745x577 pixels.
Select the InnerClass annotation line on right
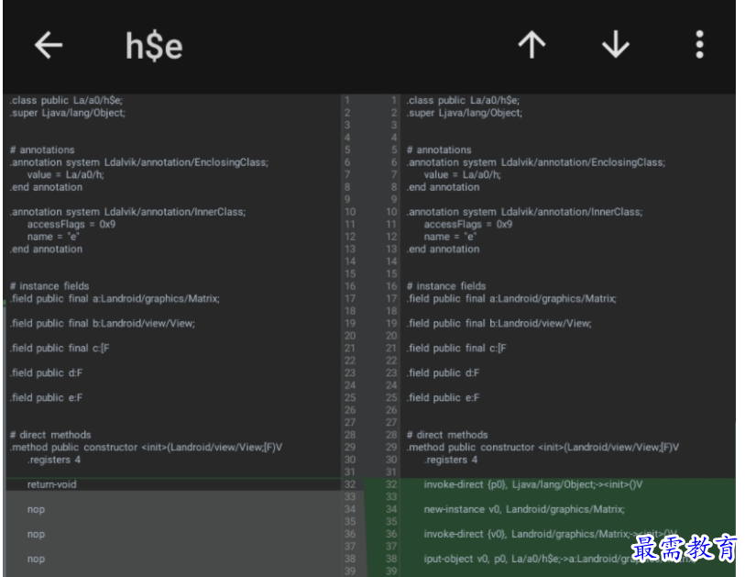[524, 212]
